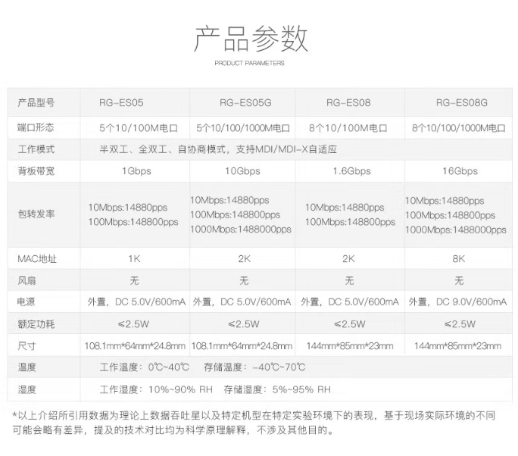Select the 工作模式 row label
This screenshot has width=518, height=456.
36,149
